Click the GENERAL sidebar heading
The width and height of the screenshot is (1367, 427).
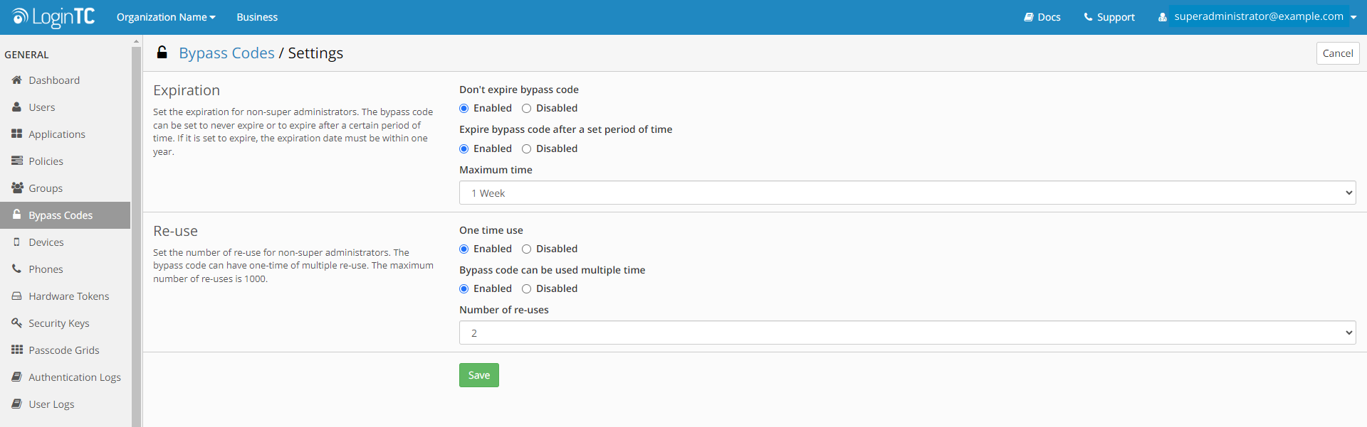coord(26,55)
